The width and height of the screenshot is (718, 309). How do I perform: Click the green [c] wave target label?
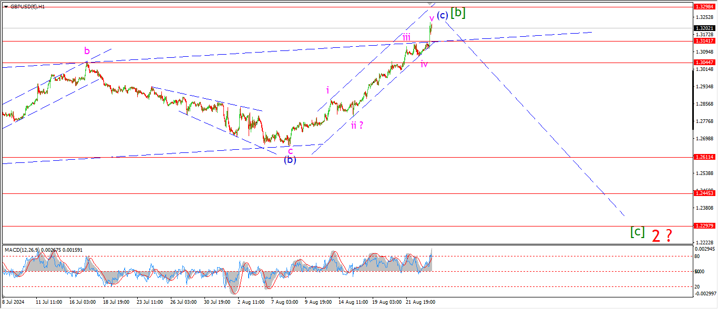[637, 231]
